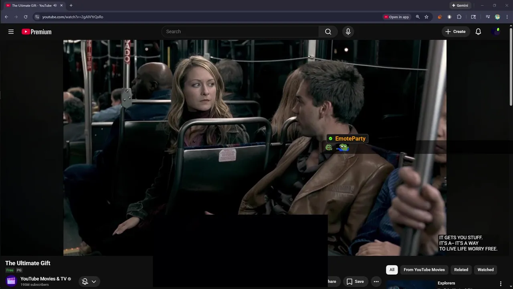The height and width of the screenshot is (289, 513).
Task: Bookmark this tab with star icon
Action: pyautogui.click(x=426, y=17)
